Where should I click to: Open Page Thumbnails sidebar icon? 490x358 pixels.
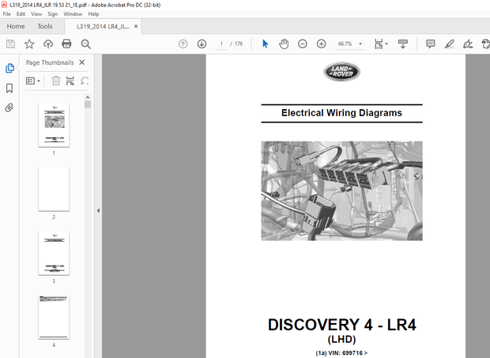(9, 68)
